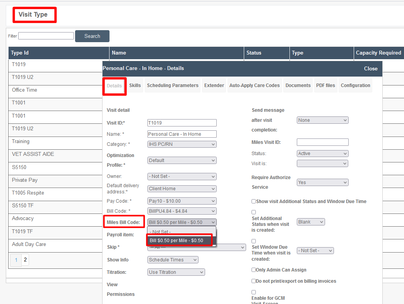This screenshot has width=404, height=304.
Task: Open the Blank additional status dropdown
Action: 311,222
